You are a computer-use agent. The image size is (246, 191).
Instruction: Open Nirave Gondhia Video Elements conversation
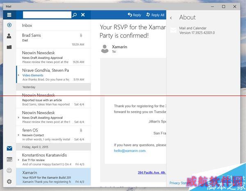tap(53, 75)
